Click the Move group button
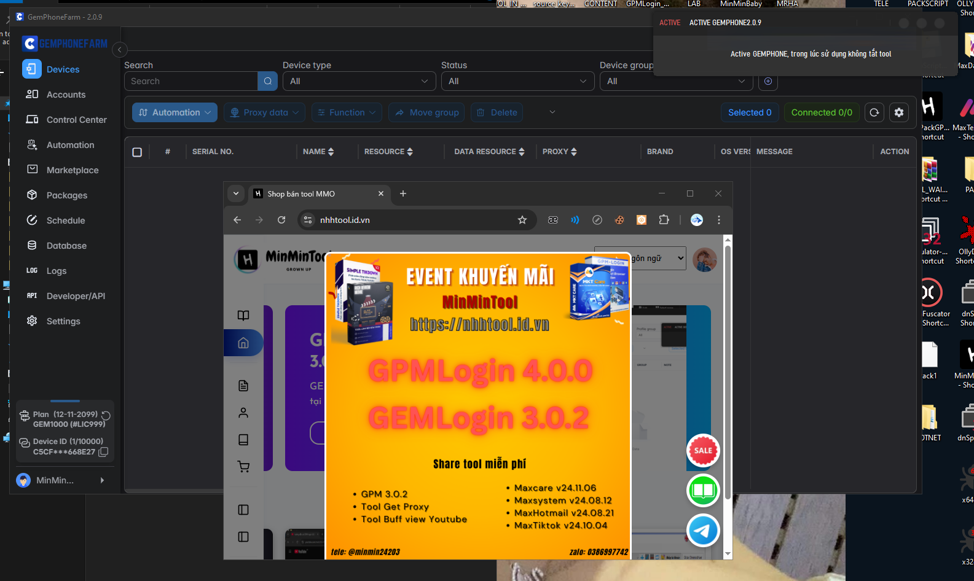Screen dimensions: 974x581 coord(426,112)
